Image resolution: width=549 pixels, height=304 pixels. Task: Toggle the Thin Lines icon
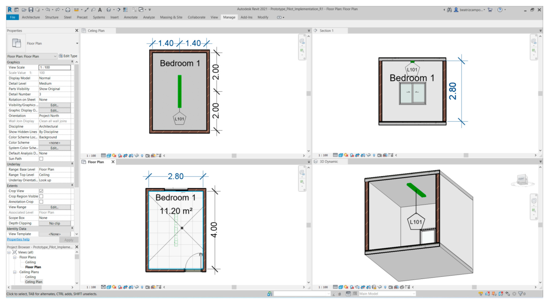[125, 10]
